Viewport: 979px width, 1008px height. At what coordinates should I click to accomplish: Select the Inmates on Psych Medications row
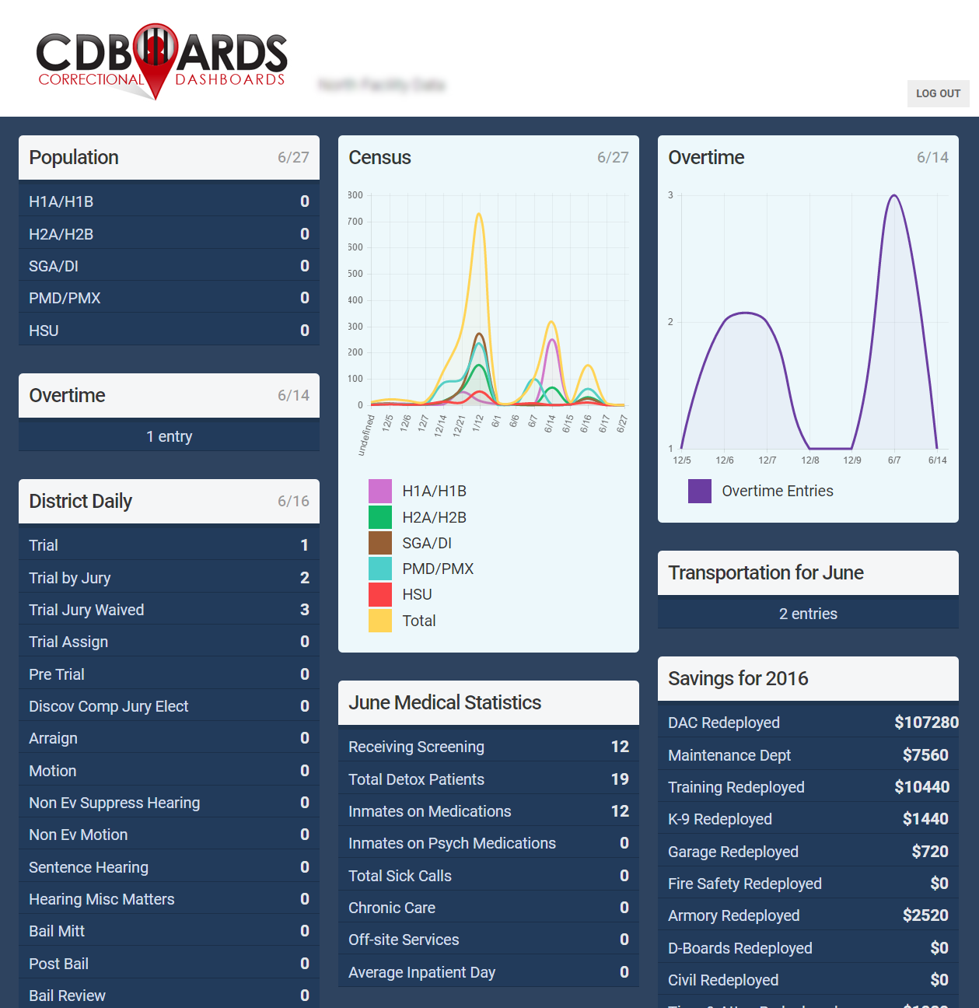pyautogui.click(x=488, y=844)
